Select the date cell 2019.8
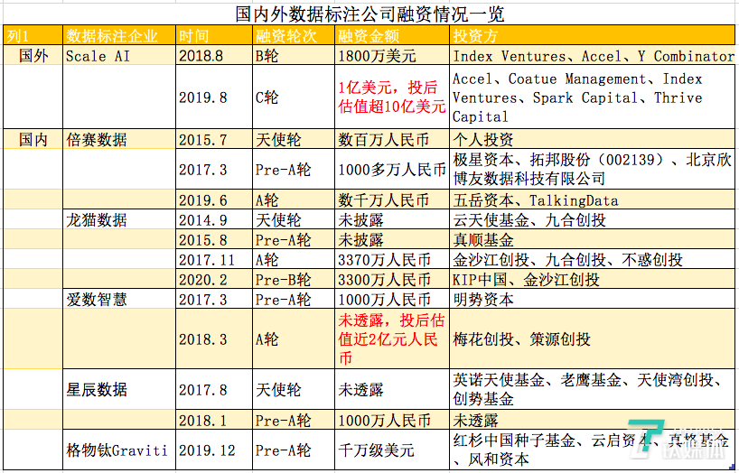739x473 pixels. pyautogui.click(x=214, y=97)
